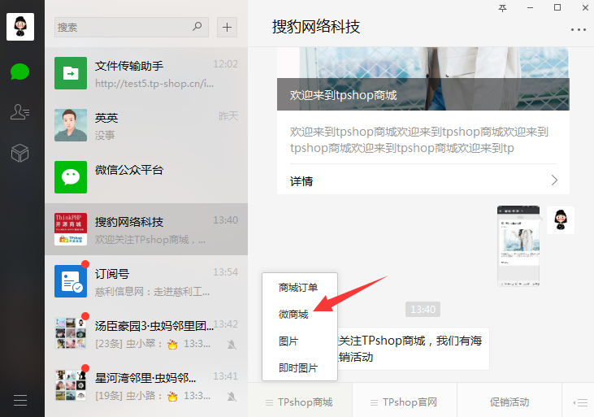
Task: Select the 搜豹网络科技 conversation in list
Action: point(146,229)
